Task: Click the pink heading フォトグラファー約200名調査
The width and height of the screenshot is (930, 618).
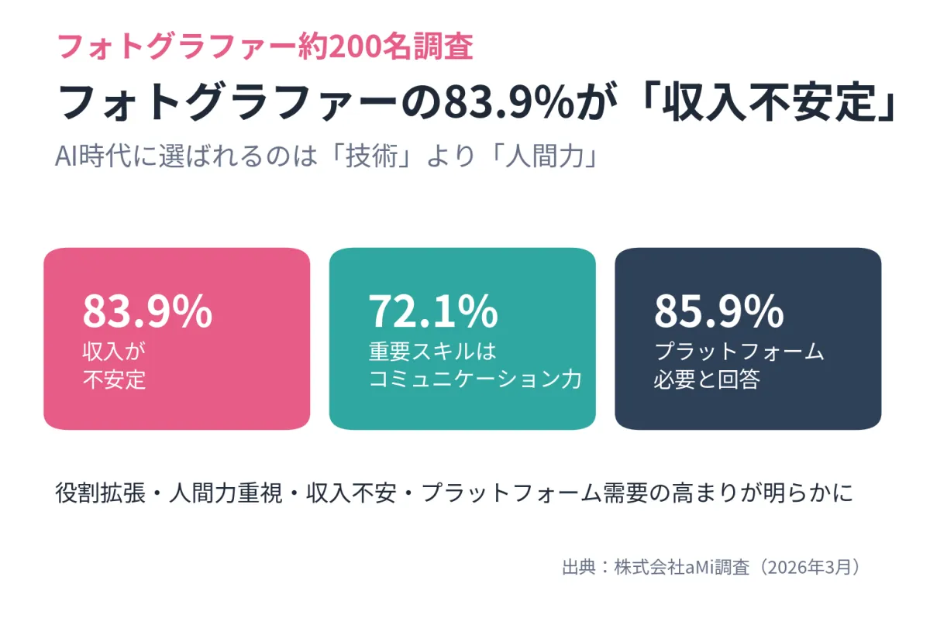Action: pyautogui.click(x=265, y=48)
